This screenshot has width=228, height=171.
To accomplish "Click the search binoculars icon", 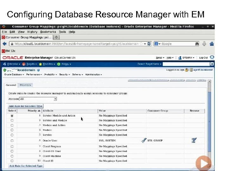I will tap(197, 44).
